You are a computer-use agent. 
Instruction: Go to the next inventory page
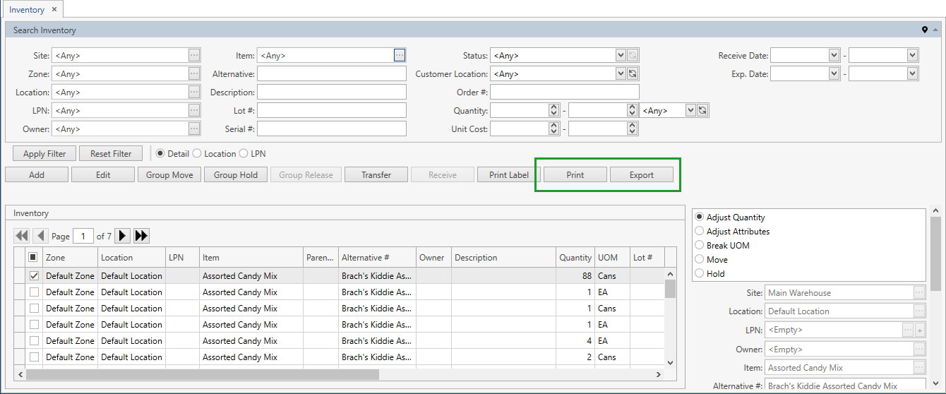(x=122, y=236)
